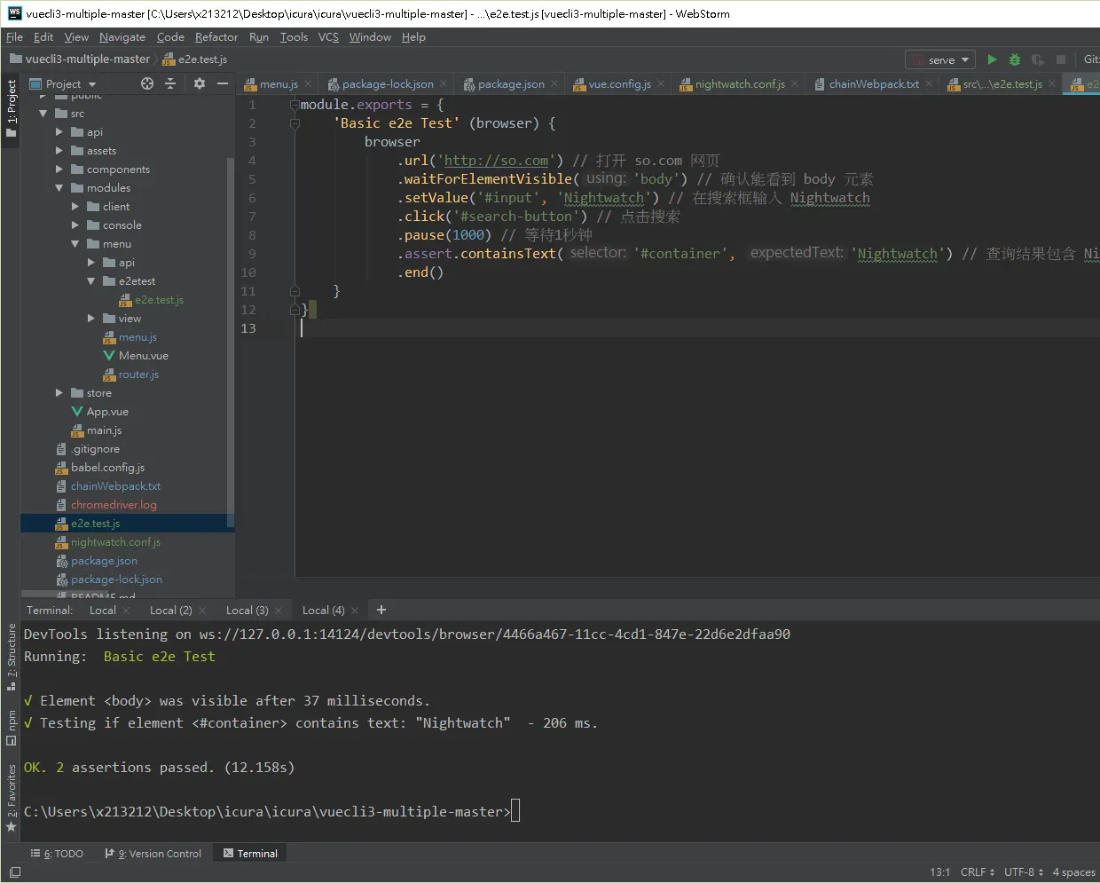
Task: Open the Version Control tool window
Action: [x=153, y=854]
